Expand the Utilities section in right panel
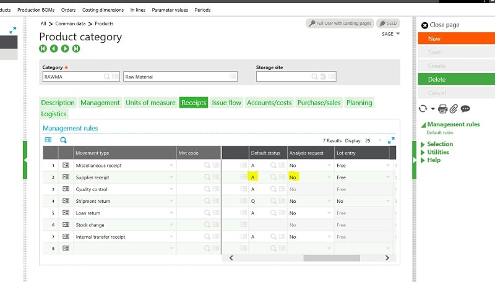The width and height of the screenshot is (495, 282). click(437, 152)
